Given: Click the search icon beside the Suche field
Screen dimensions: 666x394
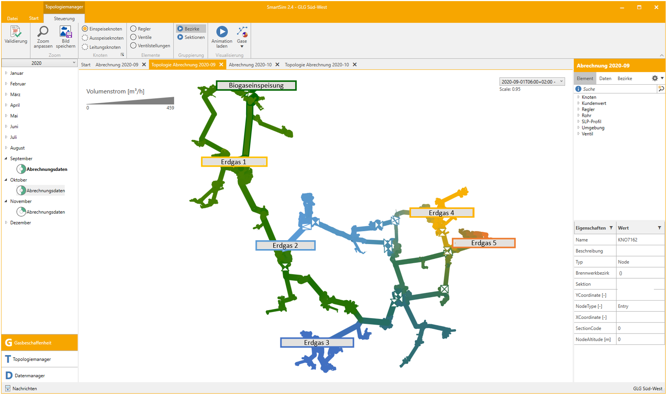Looking at the screenshot, I should click(x=661, y=89).
